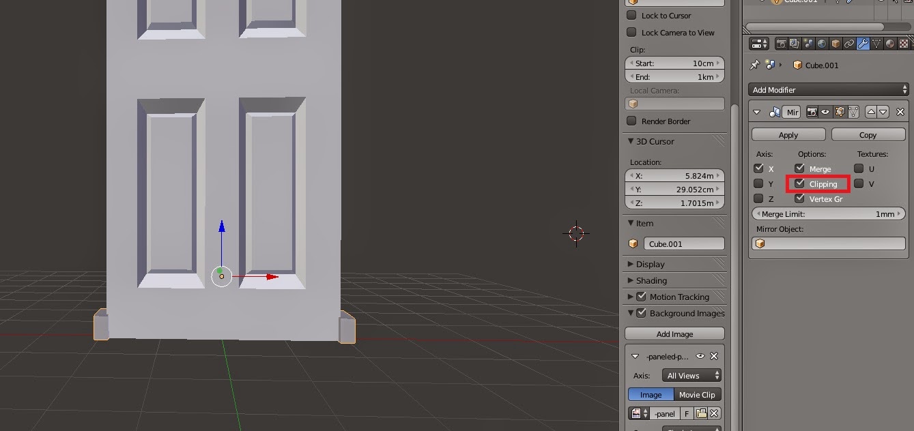Open the Texture properties tab (checker icon)

905,43
